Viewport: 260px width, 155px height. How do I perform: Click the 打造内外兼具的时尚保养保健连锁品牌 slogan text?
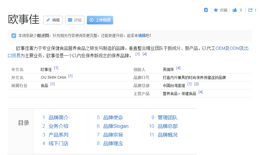tap(194, 77)
